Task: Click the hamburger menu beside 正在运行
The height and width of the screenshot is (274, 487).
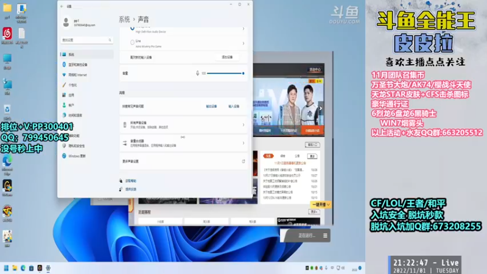Action: point(325,236)
